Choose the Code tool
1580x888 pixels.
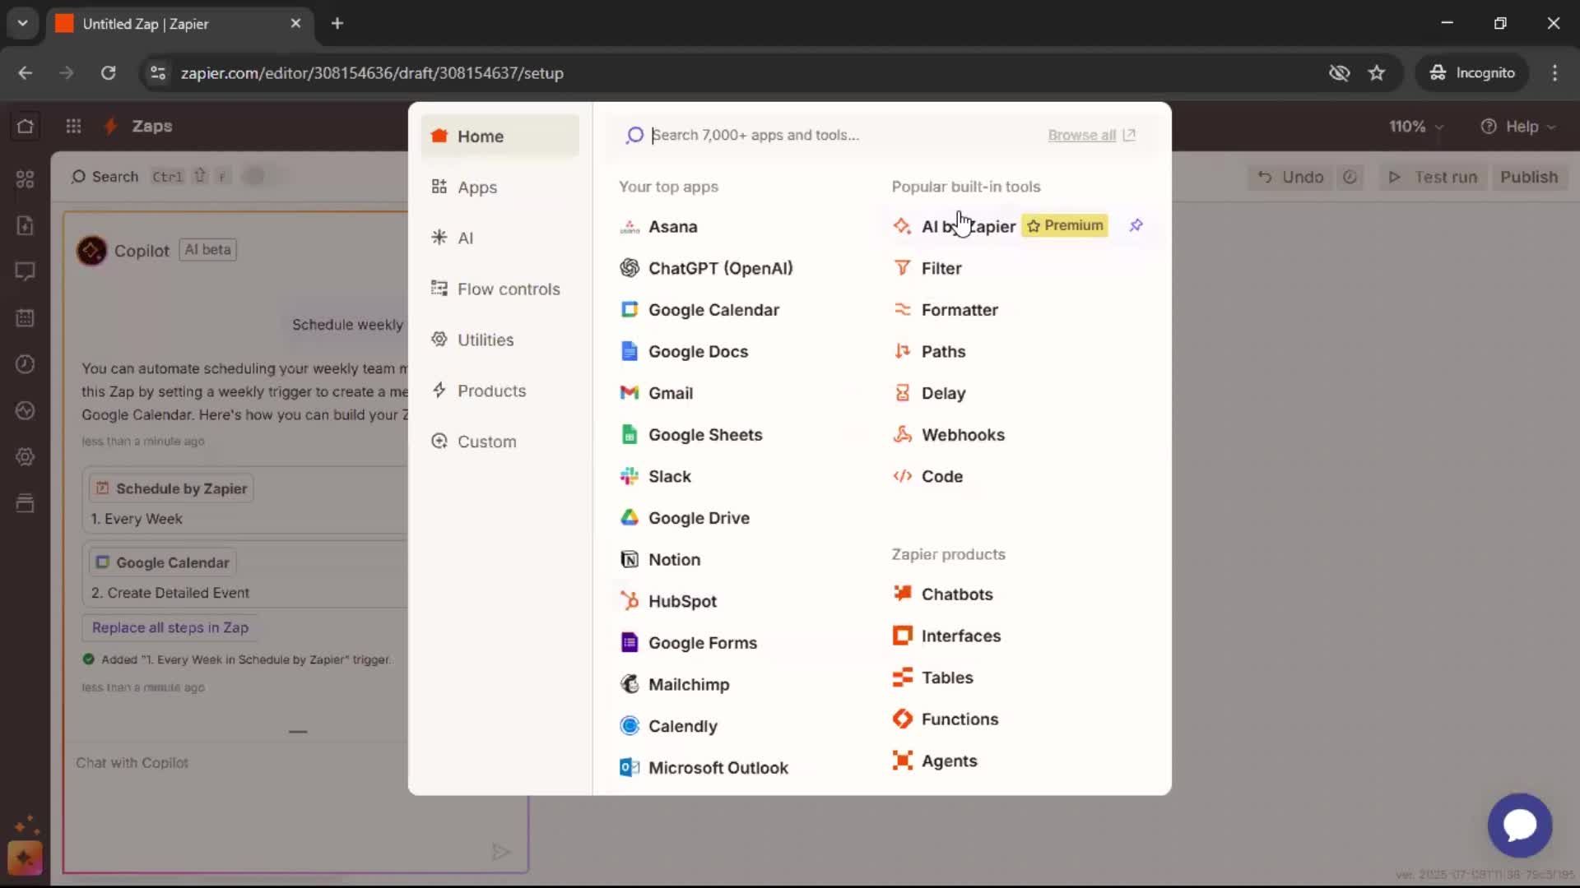pos(927,476)
